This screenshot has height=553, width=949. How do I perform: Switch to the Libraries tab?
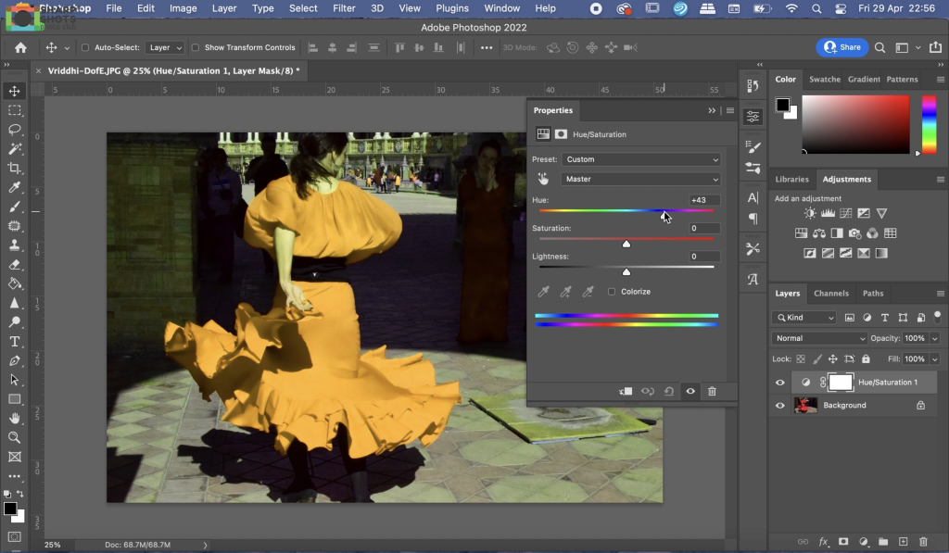click(x=791, y=180)
